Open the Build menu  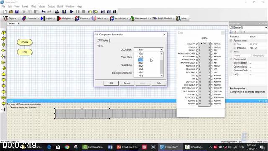point(60,6)
